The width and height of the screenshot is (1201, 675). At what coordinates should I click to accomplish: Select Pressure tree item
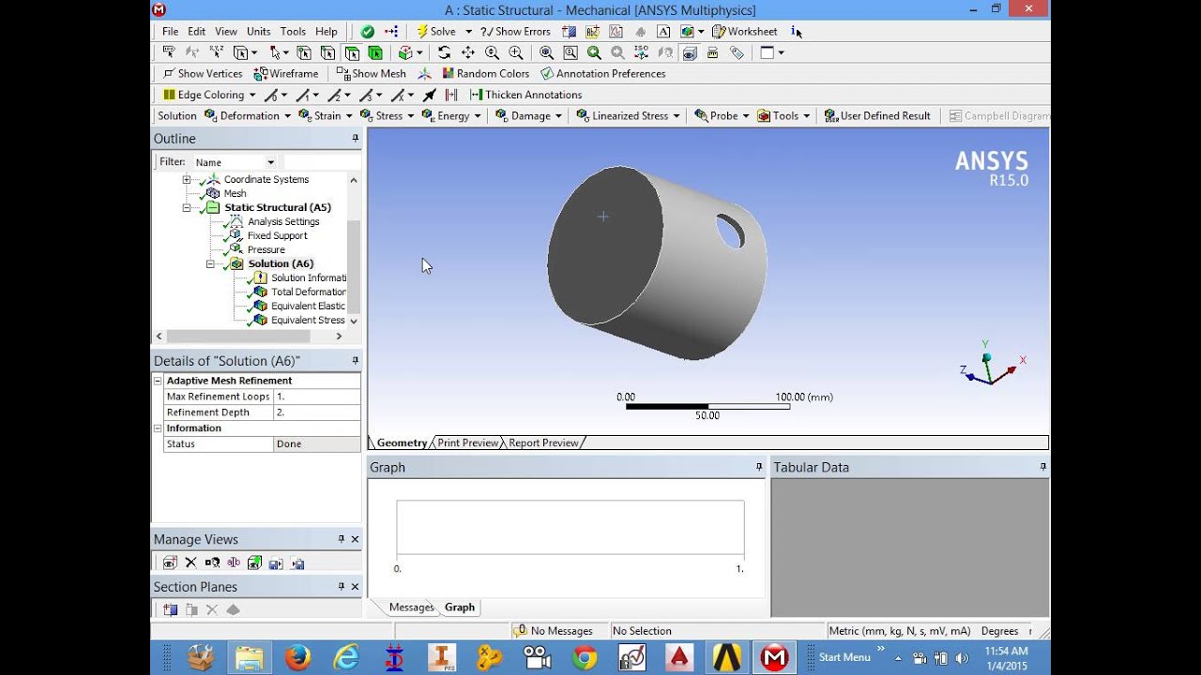[266, 249]
